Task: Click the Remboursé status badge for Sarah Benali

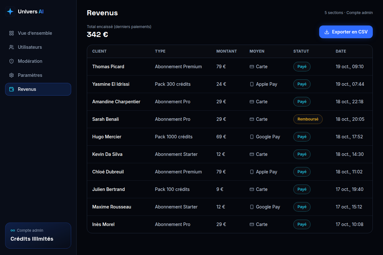Action: pos(308,119)
